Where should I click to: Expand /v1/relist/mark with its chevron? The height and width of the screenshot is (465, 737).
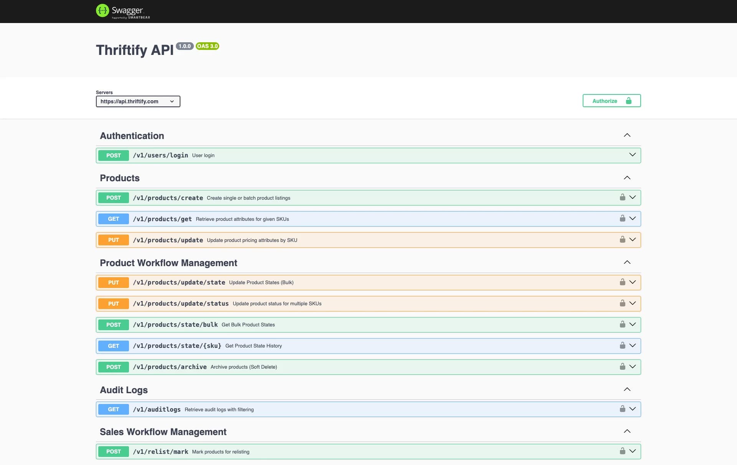coord(632,451)
